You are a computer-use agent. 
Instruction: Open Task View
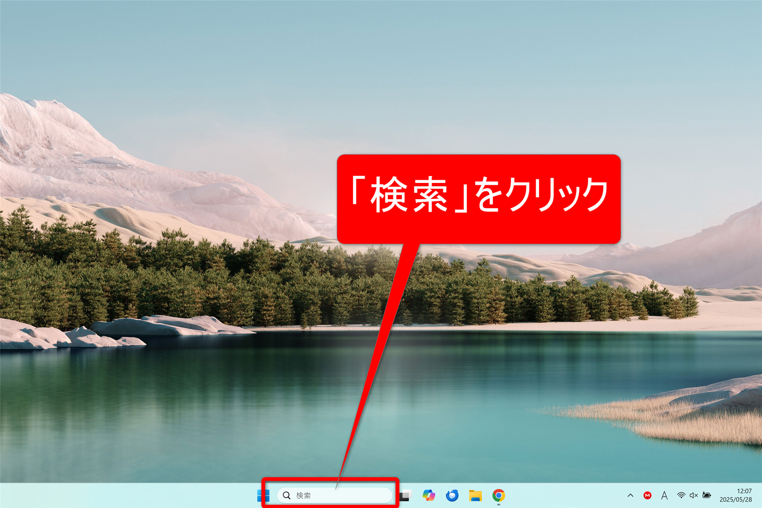(406, 495)
